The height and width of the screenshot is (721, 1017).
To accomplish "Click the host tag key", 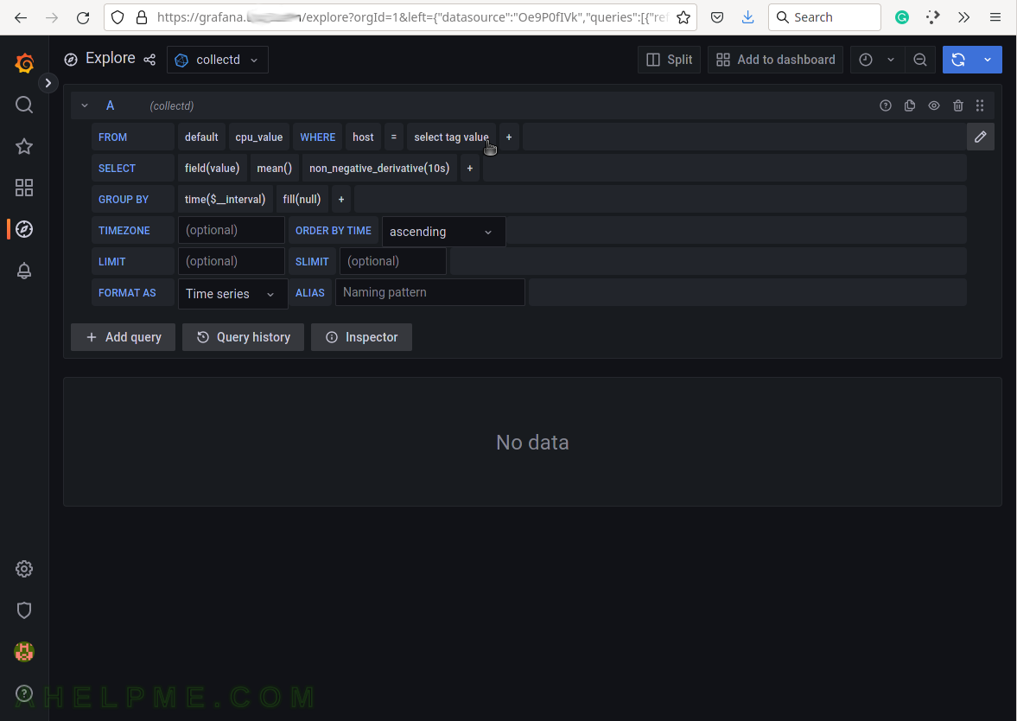I will click(x=363, y=137).
